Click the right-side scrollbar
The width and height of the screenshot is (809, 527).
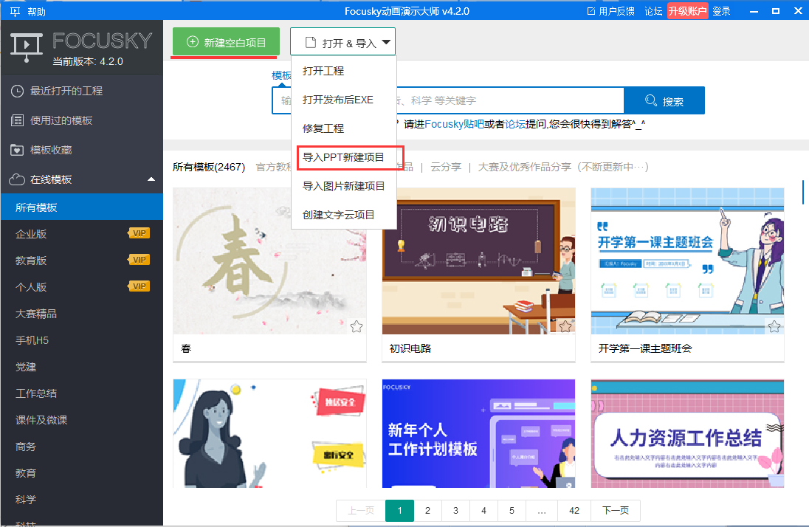[802, 192]
